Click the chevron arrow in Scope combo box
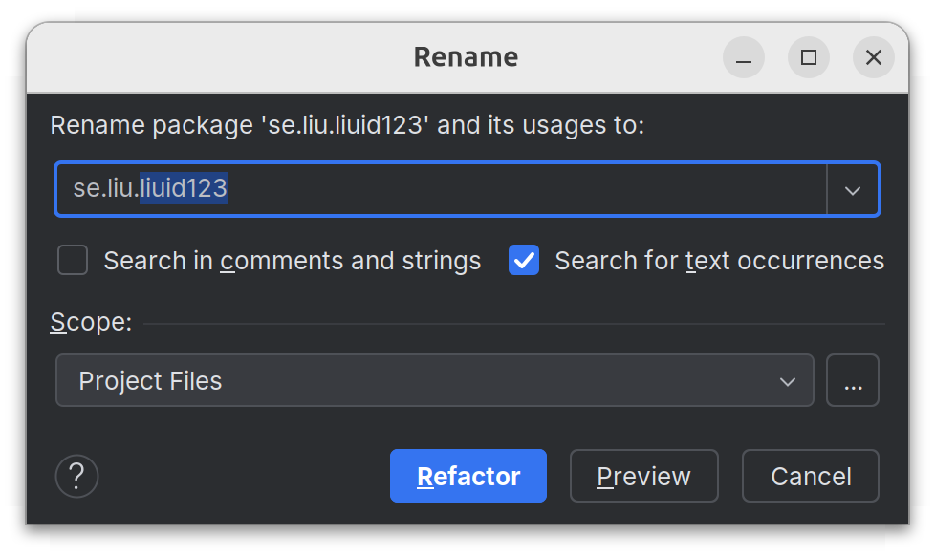Image resolution: width=935 pixels, height=556 pixels. [x=788, y=381]
